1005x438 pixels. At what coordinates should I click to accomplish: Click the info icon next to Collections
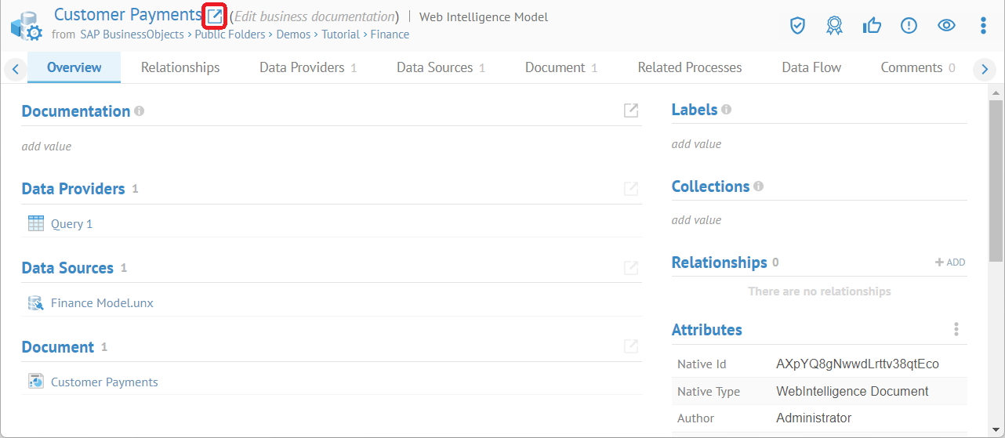pos(758,186)
